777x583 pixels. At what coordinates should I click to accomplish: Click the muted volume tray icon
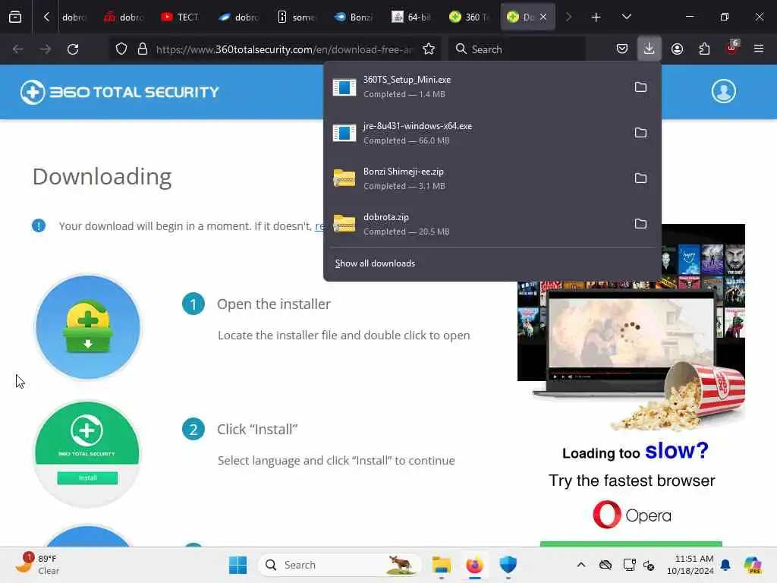(x=650, y=565)
